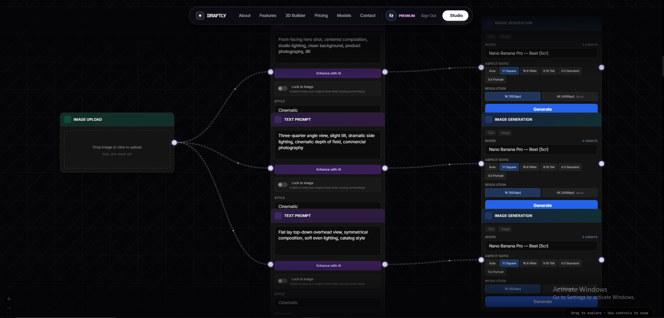Click Enhance with AI under the Three-quarter prompt
The image size is (664, 318).
[327, 170]
